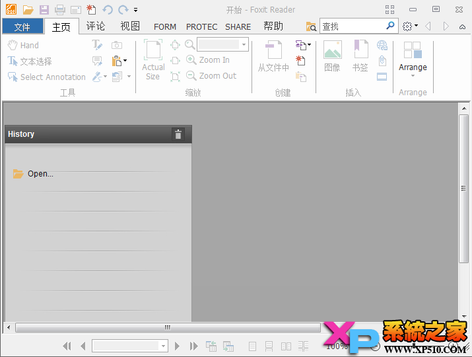Select the Hand tool
The image size is (472, 357).
pyautogui.click(x=23, y=45)
